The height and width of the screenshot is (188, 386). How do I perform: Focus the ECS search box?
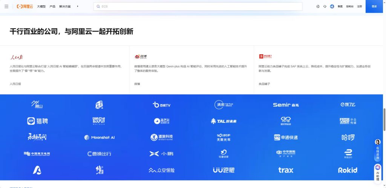pos(198,7)
